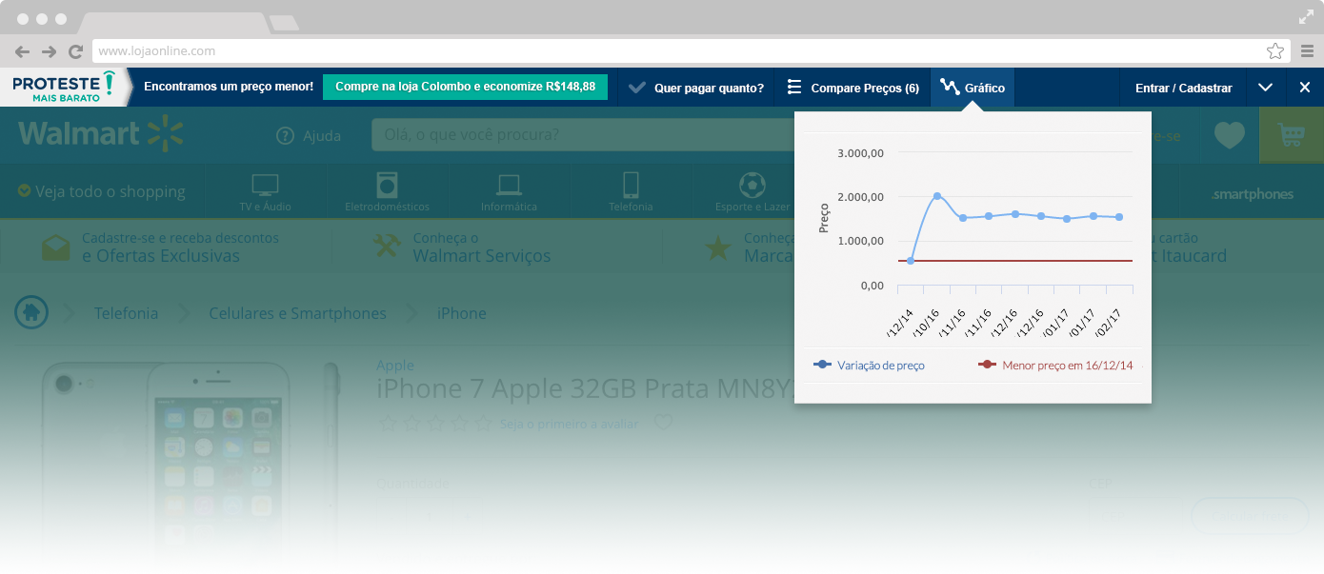Click the lowest chart point on the red line

tap(911, 261)
